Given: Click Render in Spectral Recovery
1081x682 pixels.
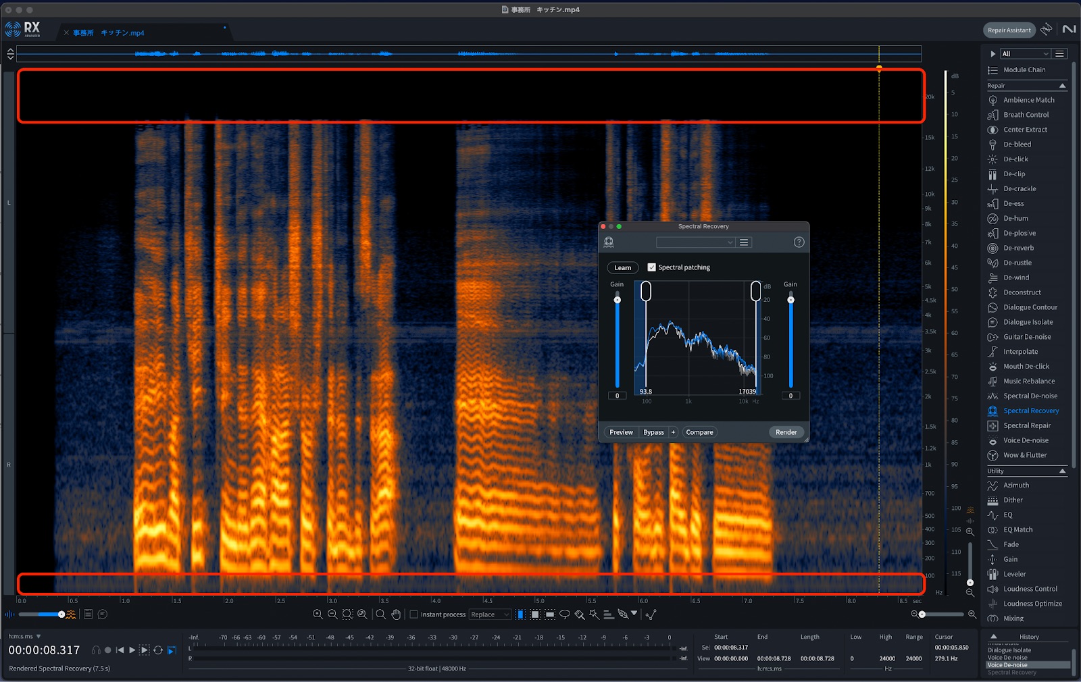Looking at the screenshot, I should 786,432.
